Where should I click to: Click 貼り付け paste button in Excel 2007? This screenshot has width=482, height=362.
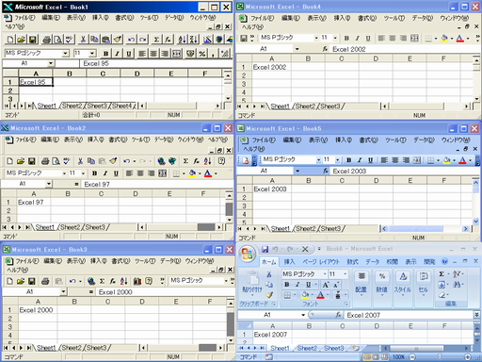coord(252,282)
